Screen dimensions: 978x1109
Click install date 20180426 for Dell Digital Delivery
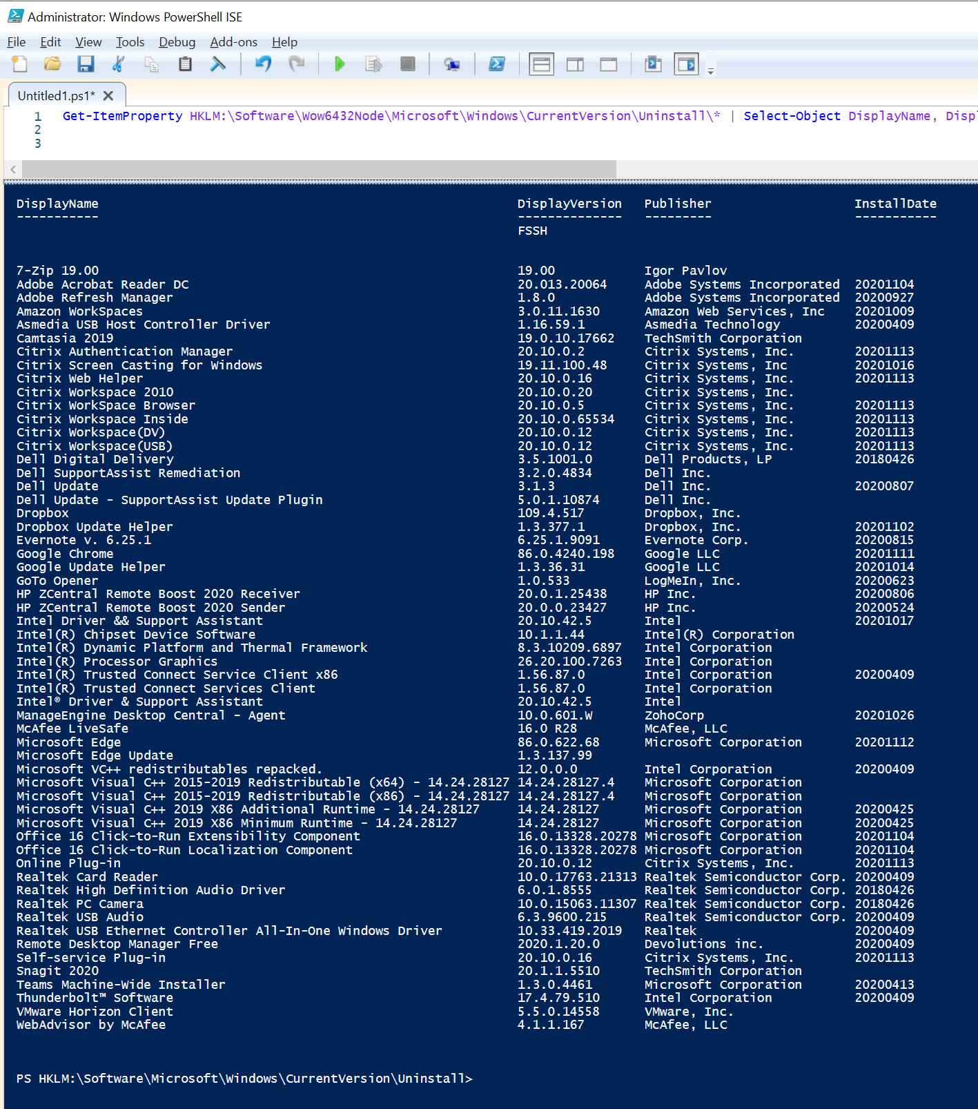[x=884, y=459]
